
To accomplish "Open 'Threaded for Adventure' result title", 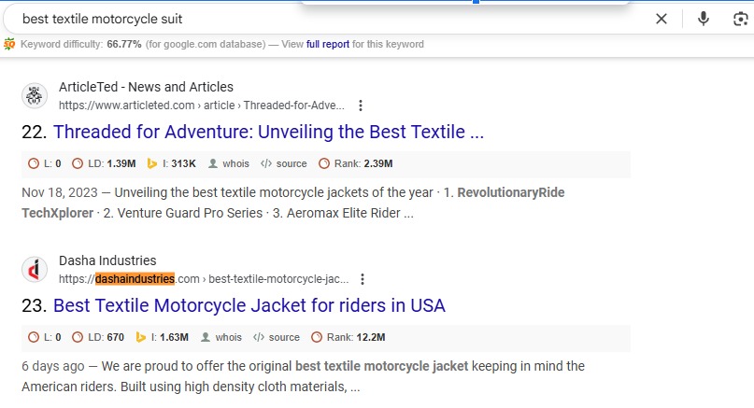I will click(x=268, y=133).
